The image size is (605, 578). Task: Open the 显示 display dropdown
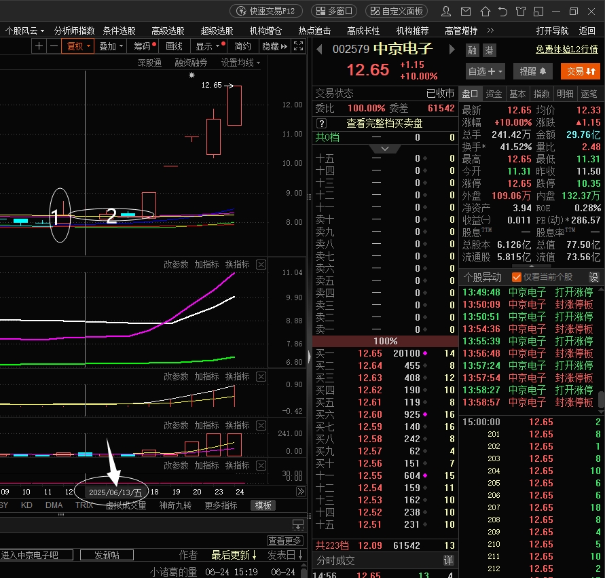pos(208,46)
